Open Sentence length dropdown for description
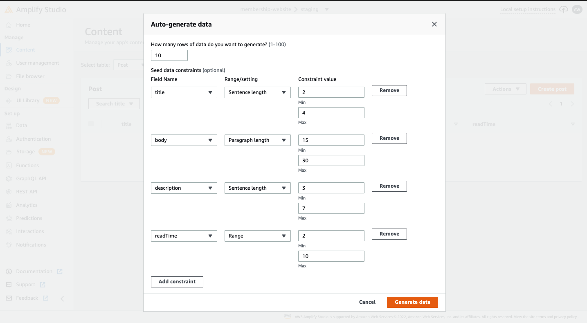 258,188
